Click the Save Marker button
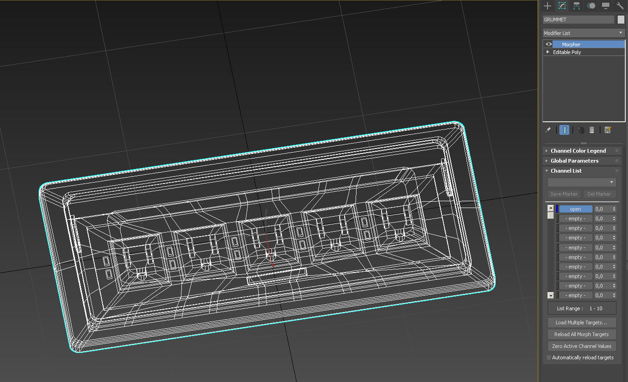This screenshot has height=382, width=628. tap(564, 194)
